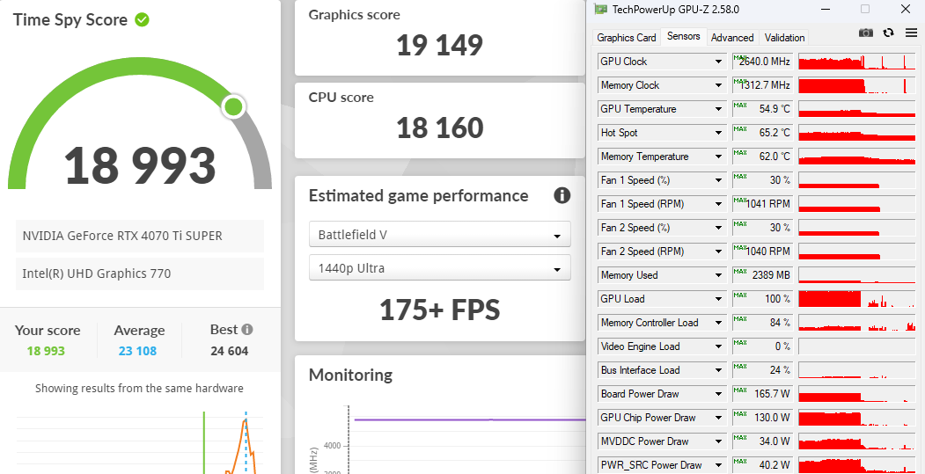Expand the Memory Controller Load dropdown
The height and width of the screenshot is (474, 925).
[x=718, y=323]
